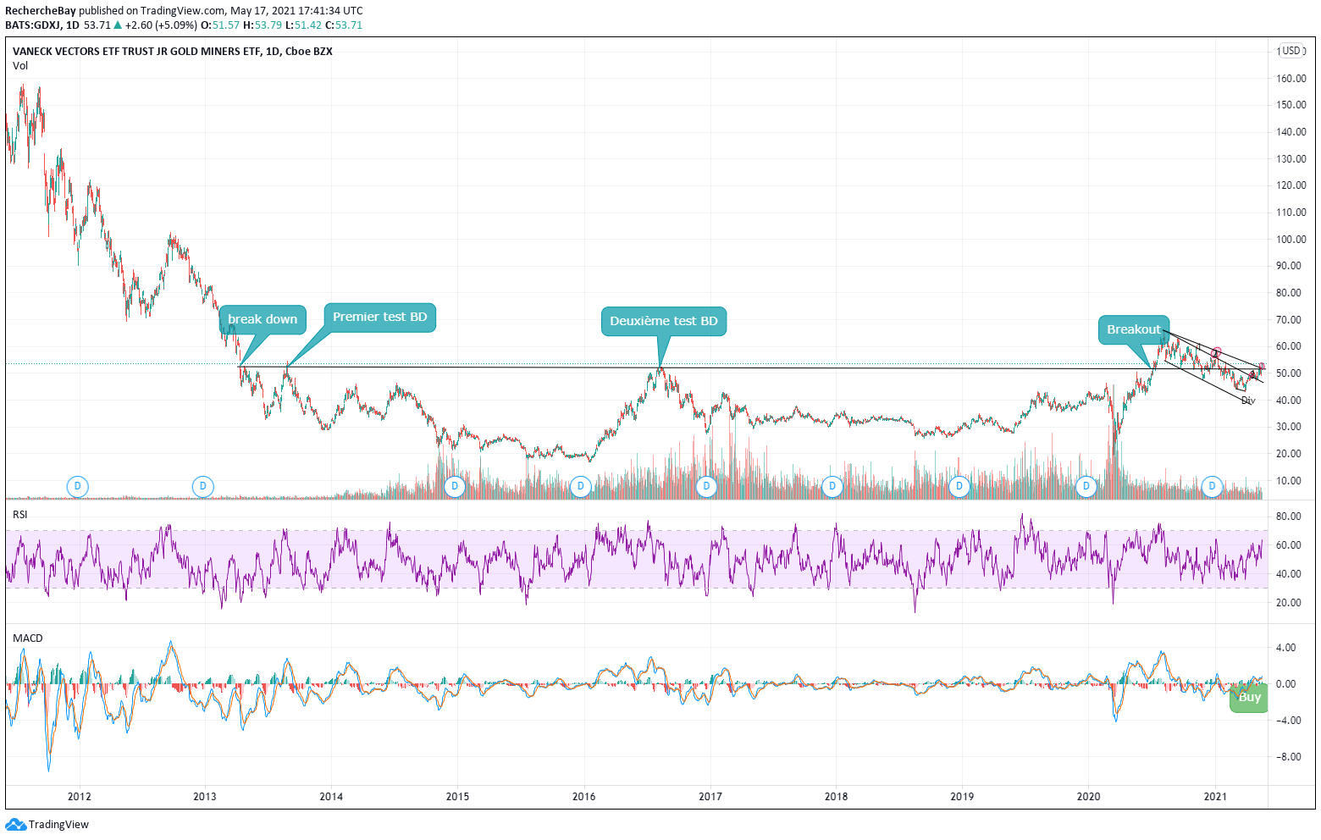Click the dividend marker near 2016
The width and height of the screenshot is (1321, 840).
point(580,486)
